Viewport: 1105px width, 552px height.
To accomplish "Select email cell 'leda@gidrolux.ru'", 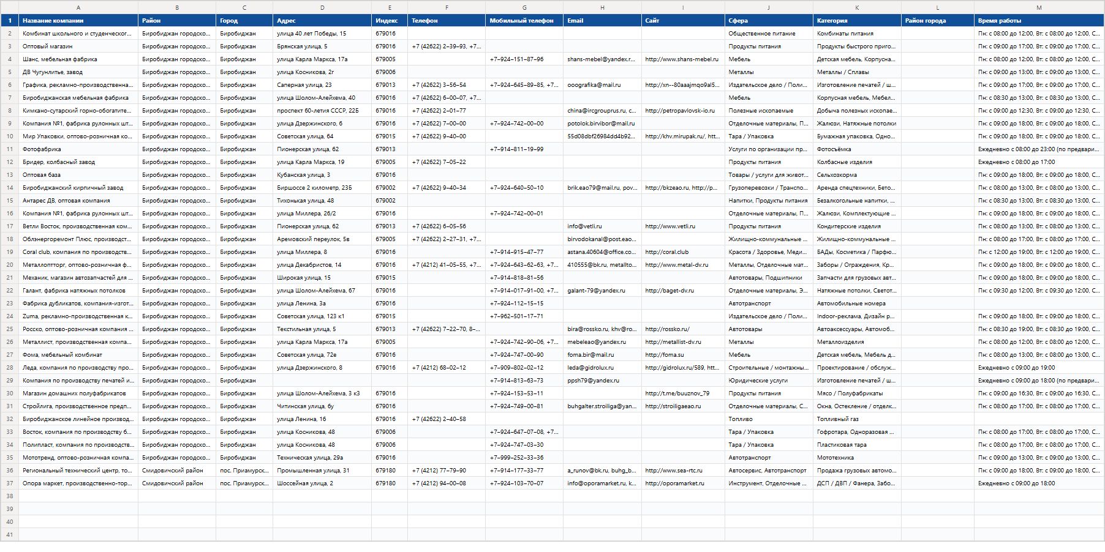I will tap(603, 368).
